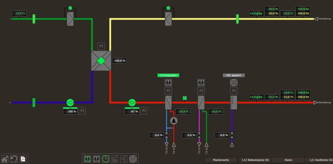Click the 100 % exhaust fan speed value
333x164 pixels.
coord(70,112)
